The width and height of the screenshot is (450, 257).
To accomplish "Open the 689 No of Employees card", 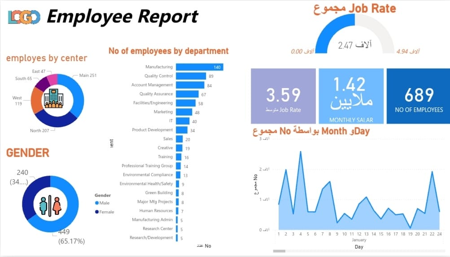I will point(418,96).
